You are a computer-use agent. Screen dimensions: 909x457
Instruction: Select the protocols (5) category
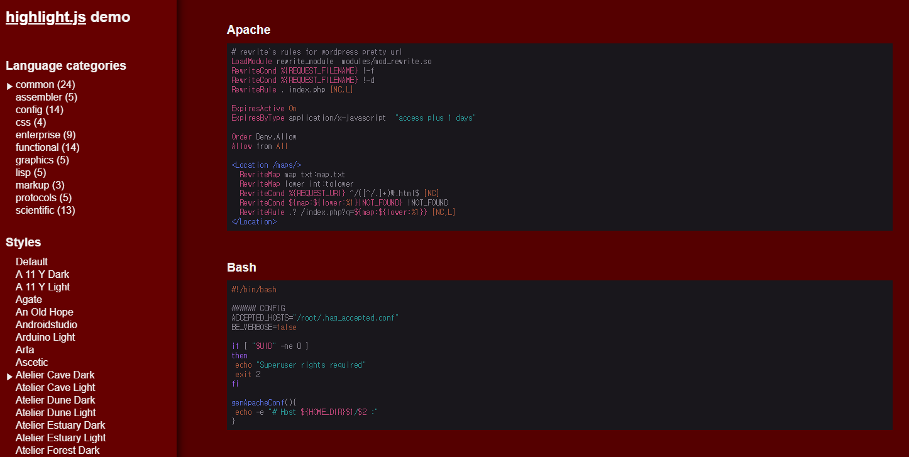click(x=44, y=197)
